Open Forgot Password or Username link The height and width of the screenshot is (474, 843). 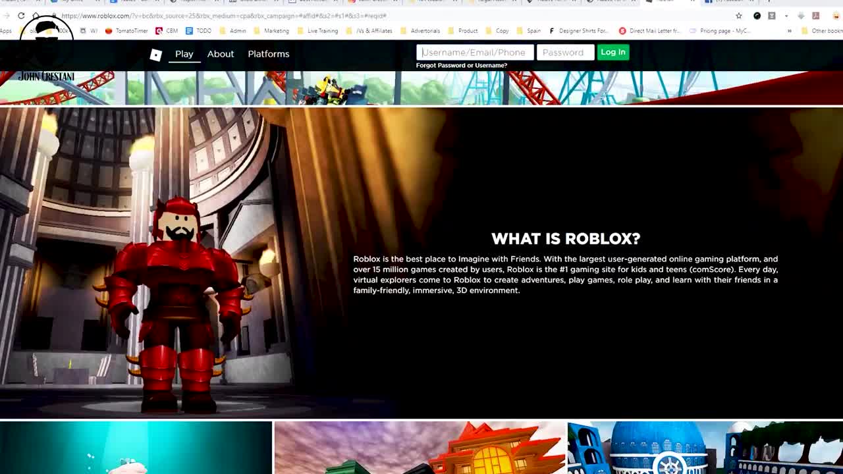pos(462,65)
